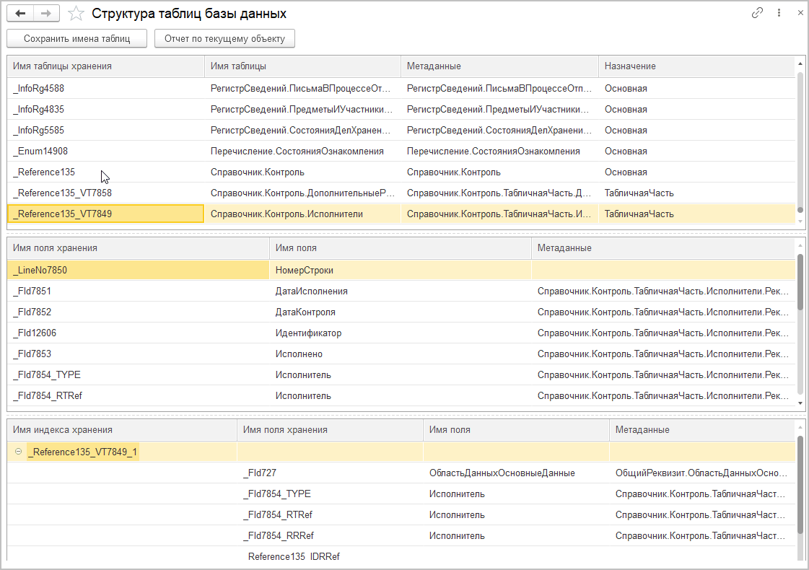Collapse the _Reference135_VT7849_1 index node
The image size is (809, 570).
18,452
